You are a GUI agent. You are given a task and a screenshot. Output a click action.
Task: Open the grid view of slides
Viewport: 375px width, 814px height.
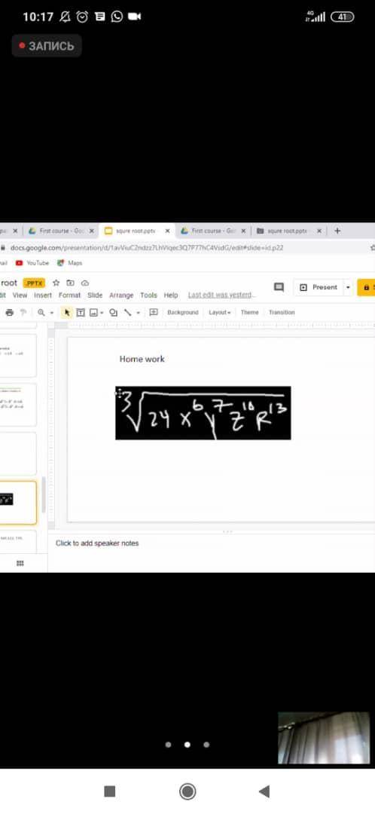click(x=20, y=563)
